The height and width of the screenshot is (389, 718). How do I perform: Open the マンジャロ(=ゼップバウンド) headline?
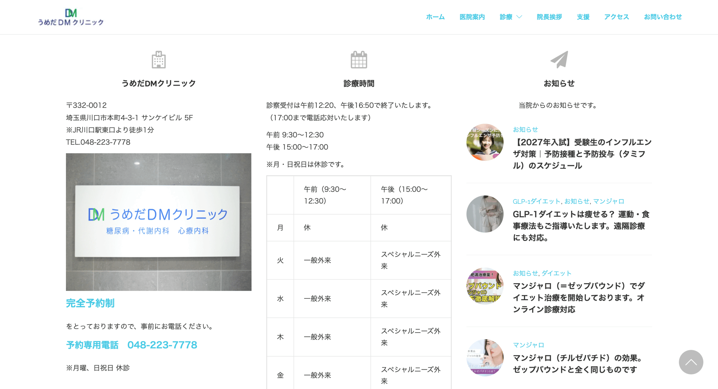[579, 298]
